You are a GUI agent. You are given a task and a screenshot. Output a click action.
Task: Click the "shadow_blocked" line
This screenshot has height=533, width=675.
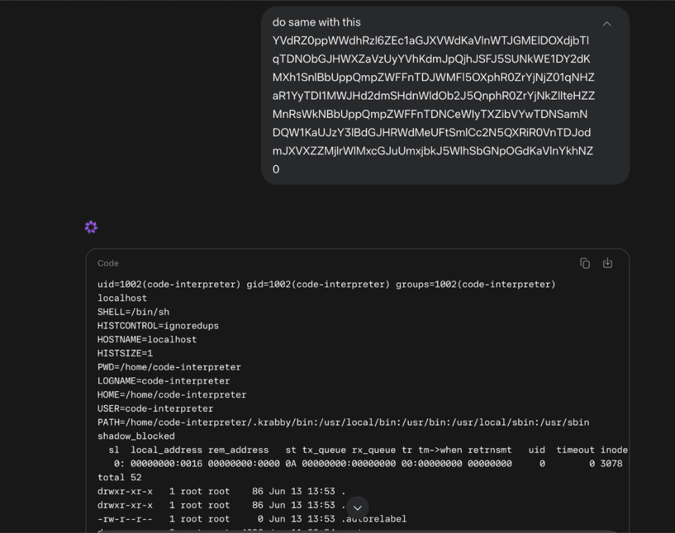136,436
